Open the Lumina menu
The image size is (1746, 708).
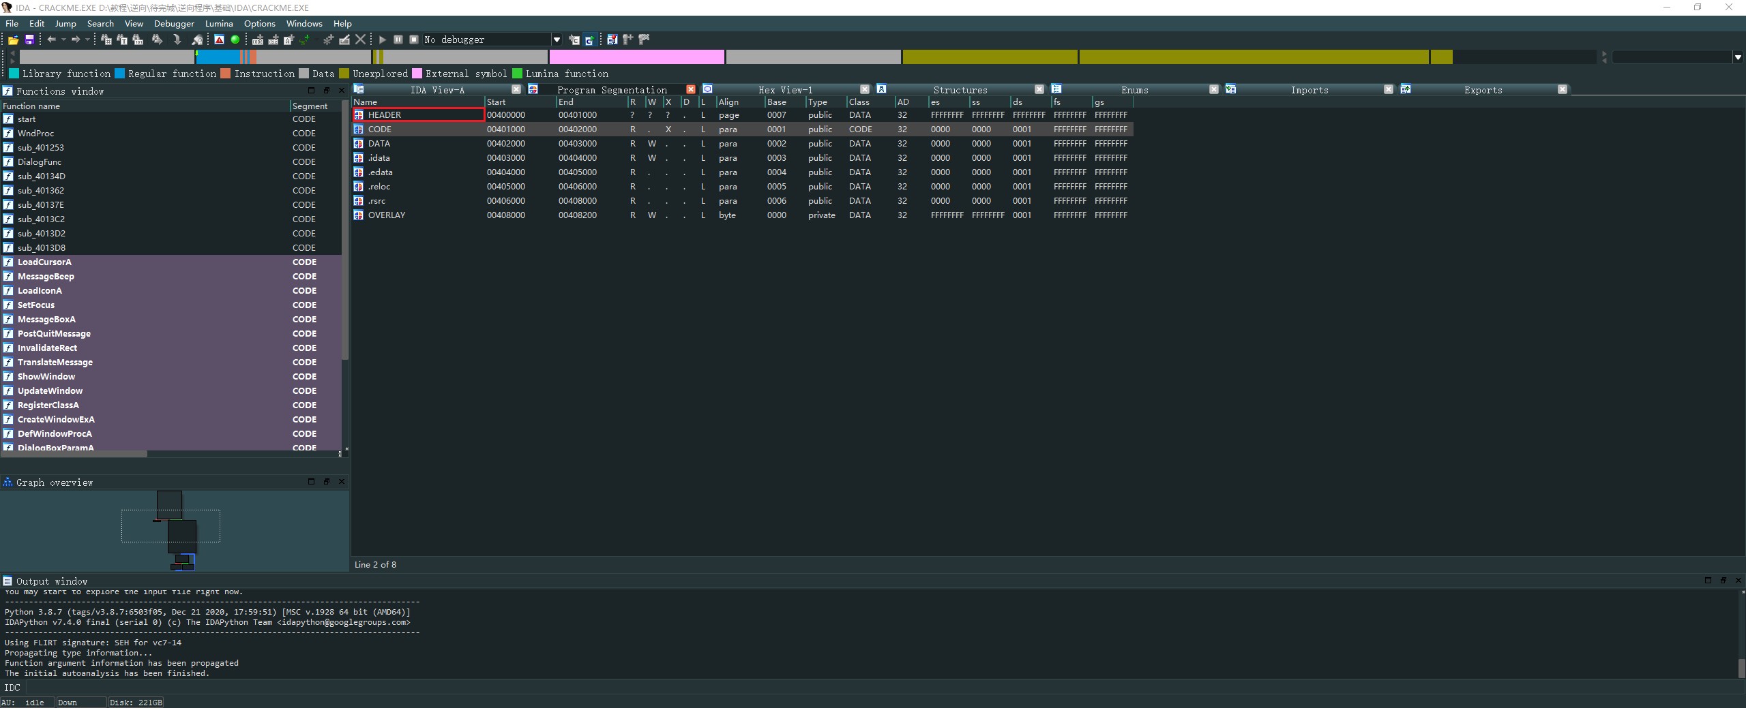click(219, 23)
